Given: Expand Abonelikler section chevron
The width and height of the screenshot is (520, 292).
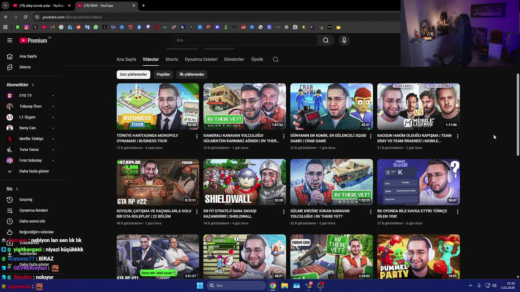Looking at the screenshot, I should click(32, 85).
